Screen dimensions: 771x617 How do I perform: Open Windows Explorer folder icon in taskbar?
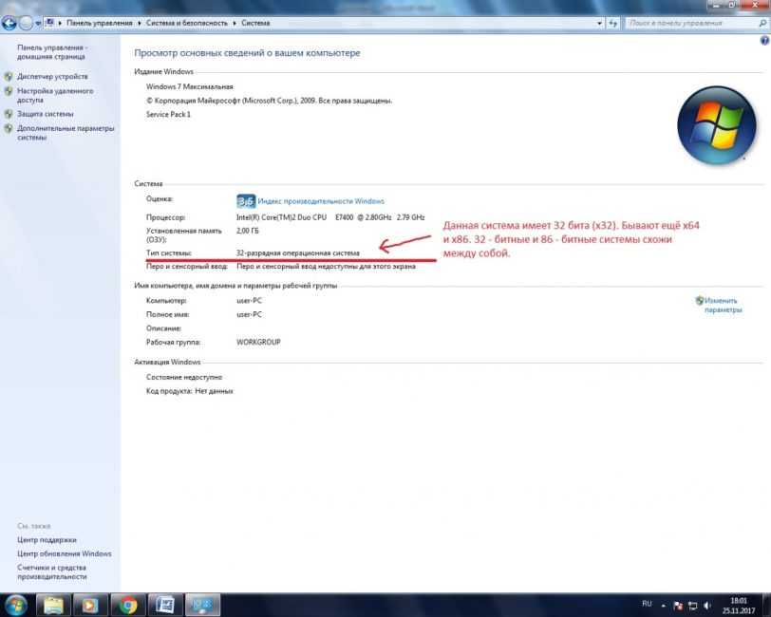pyautogui.click(x=53, y=604)
